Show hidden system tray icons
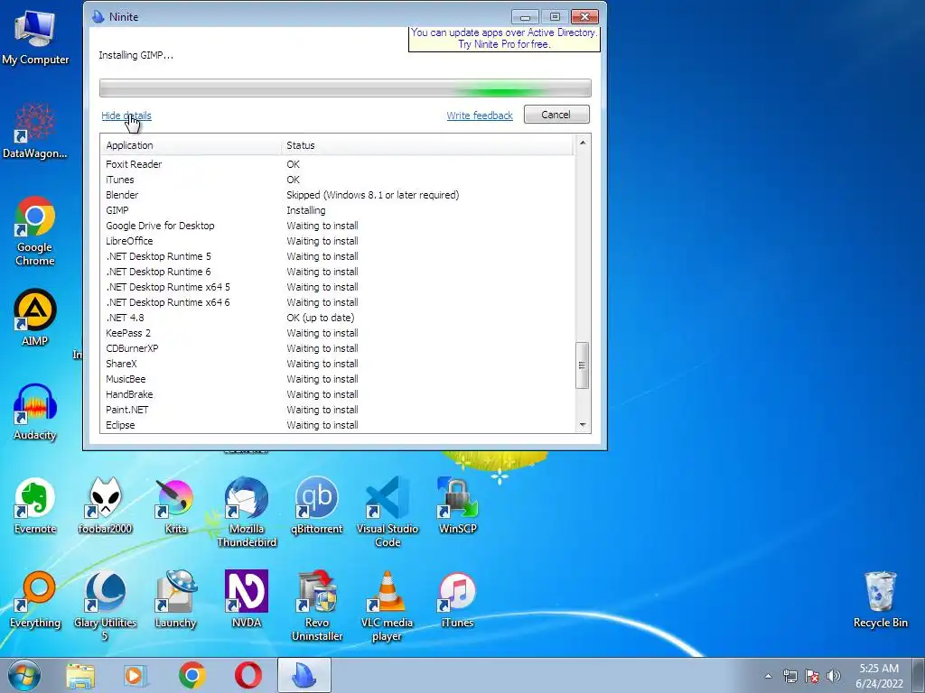This screenshot has height=693, width=925. 768,676
